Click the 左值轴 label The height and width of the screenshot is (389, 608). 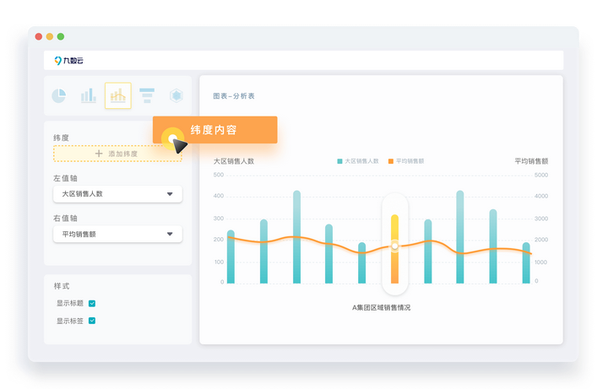click(65, 178)
